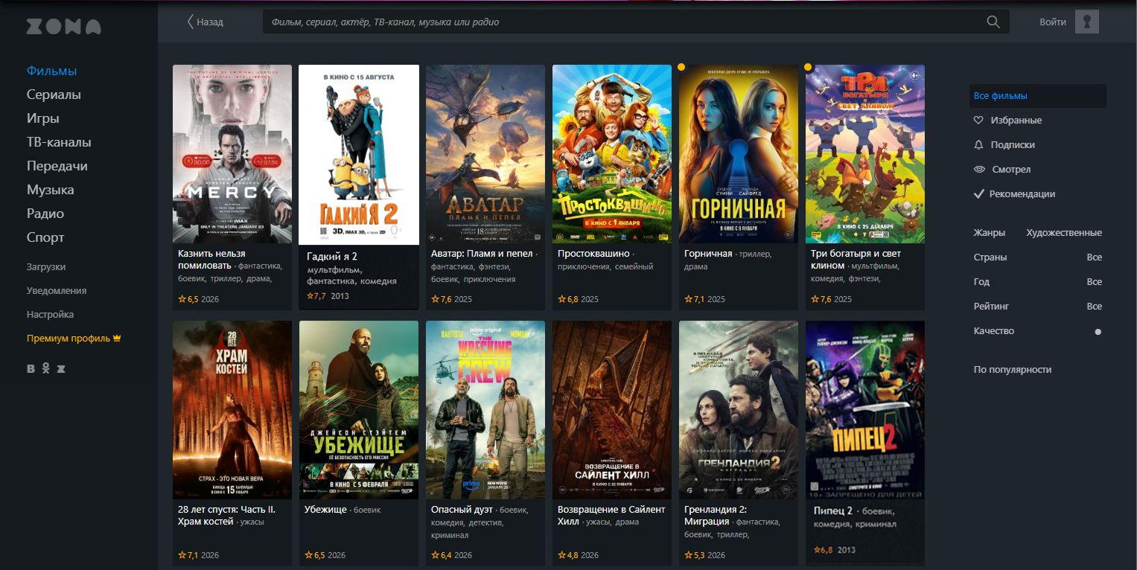Open the Аватар: Пламя и пепел poster
Viewport: 1137px width, 570px height.
485,154
